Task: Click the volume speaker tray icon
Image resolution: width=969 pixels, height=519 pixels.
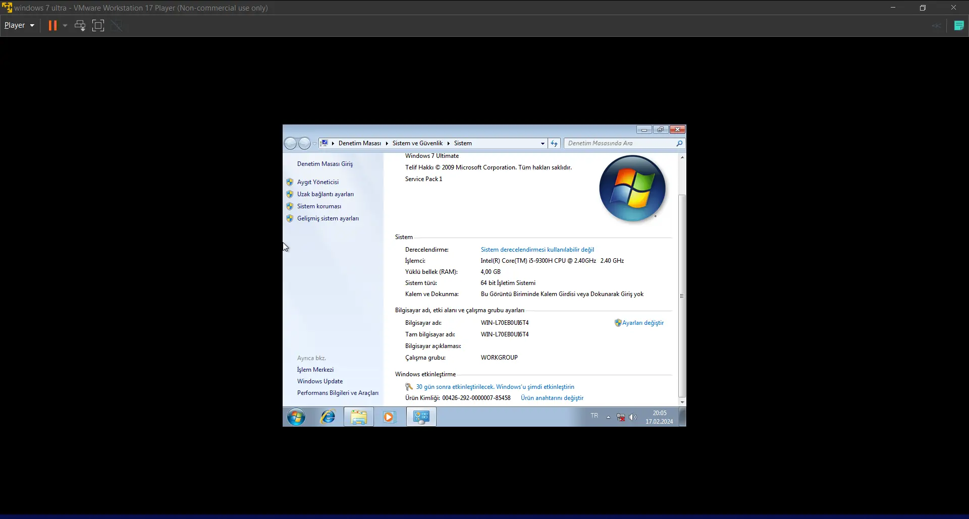Action: pos(633,417)
